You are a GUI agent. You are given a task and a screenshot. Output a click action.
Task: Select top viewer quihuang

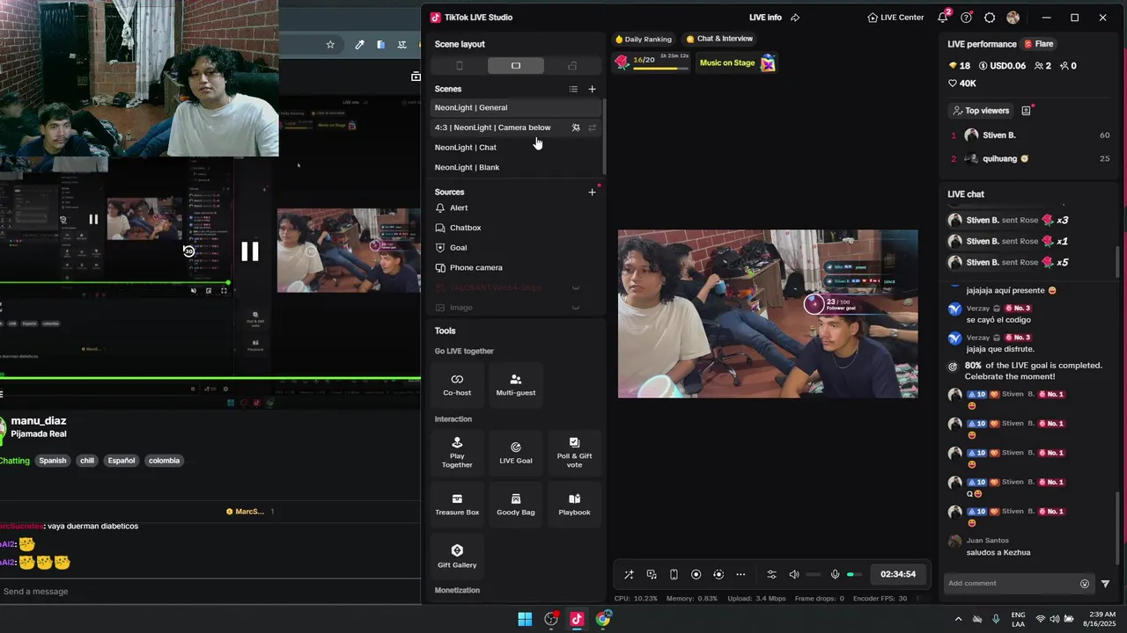click(x=1030, y=159)
